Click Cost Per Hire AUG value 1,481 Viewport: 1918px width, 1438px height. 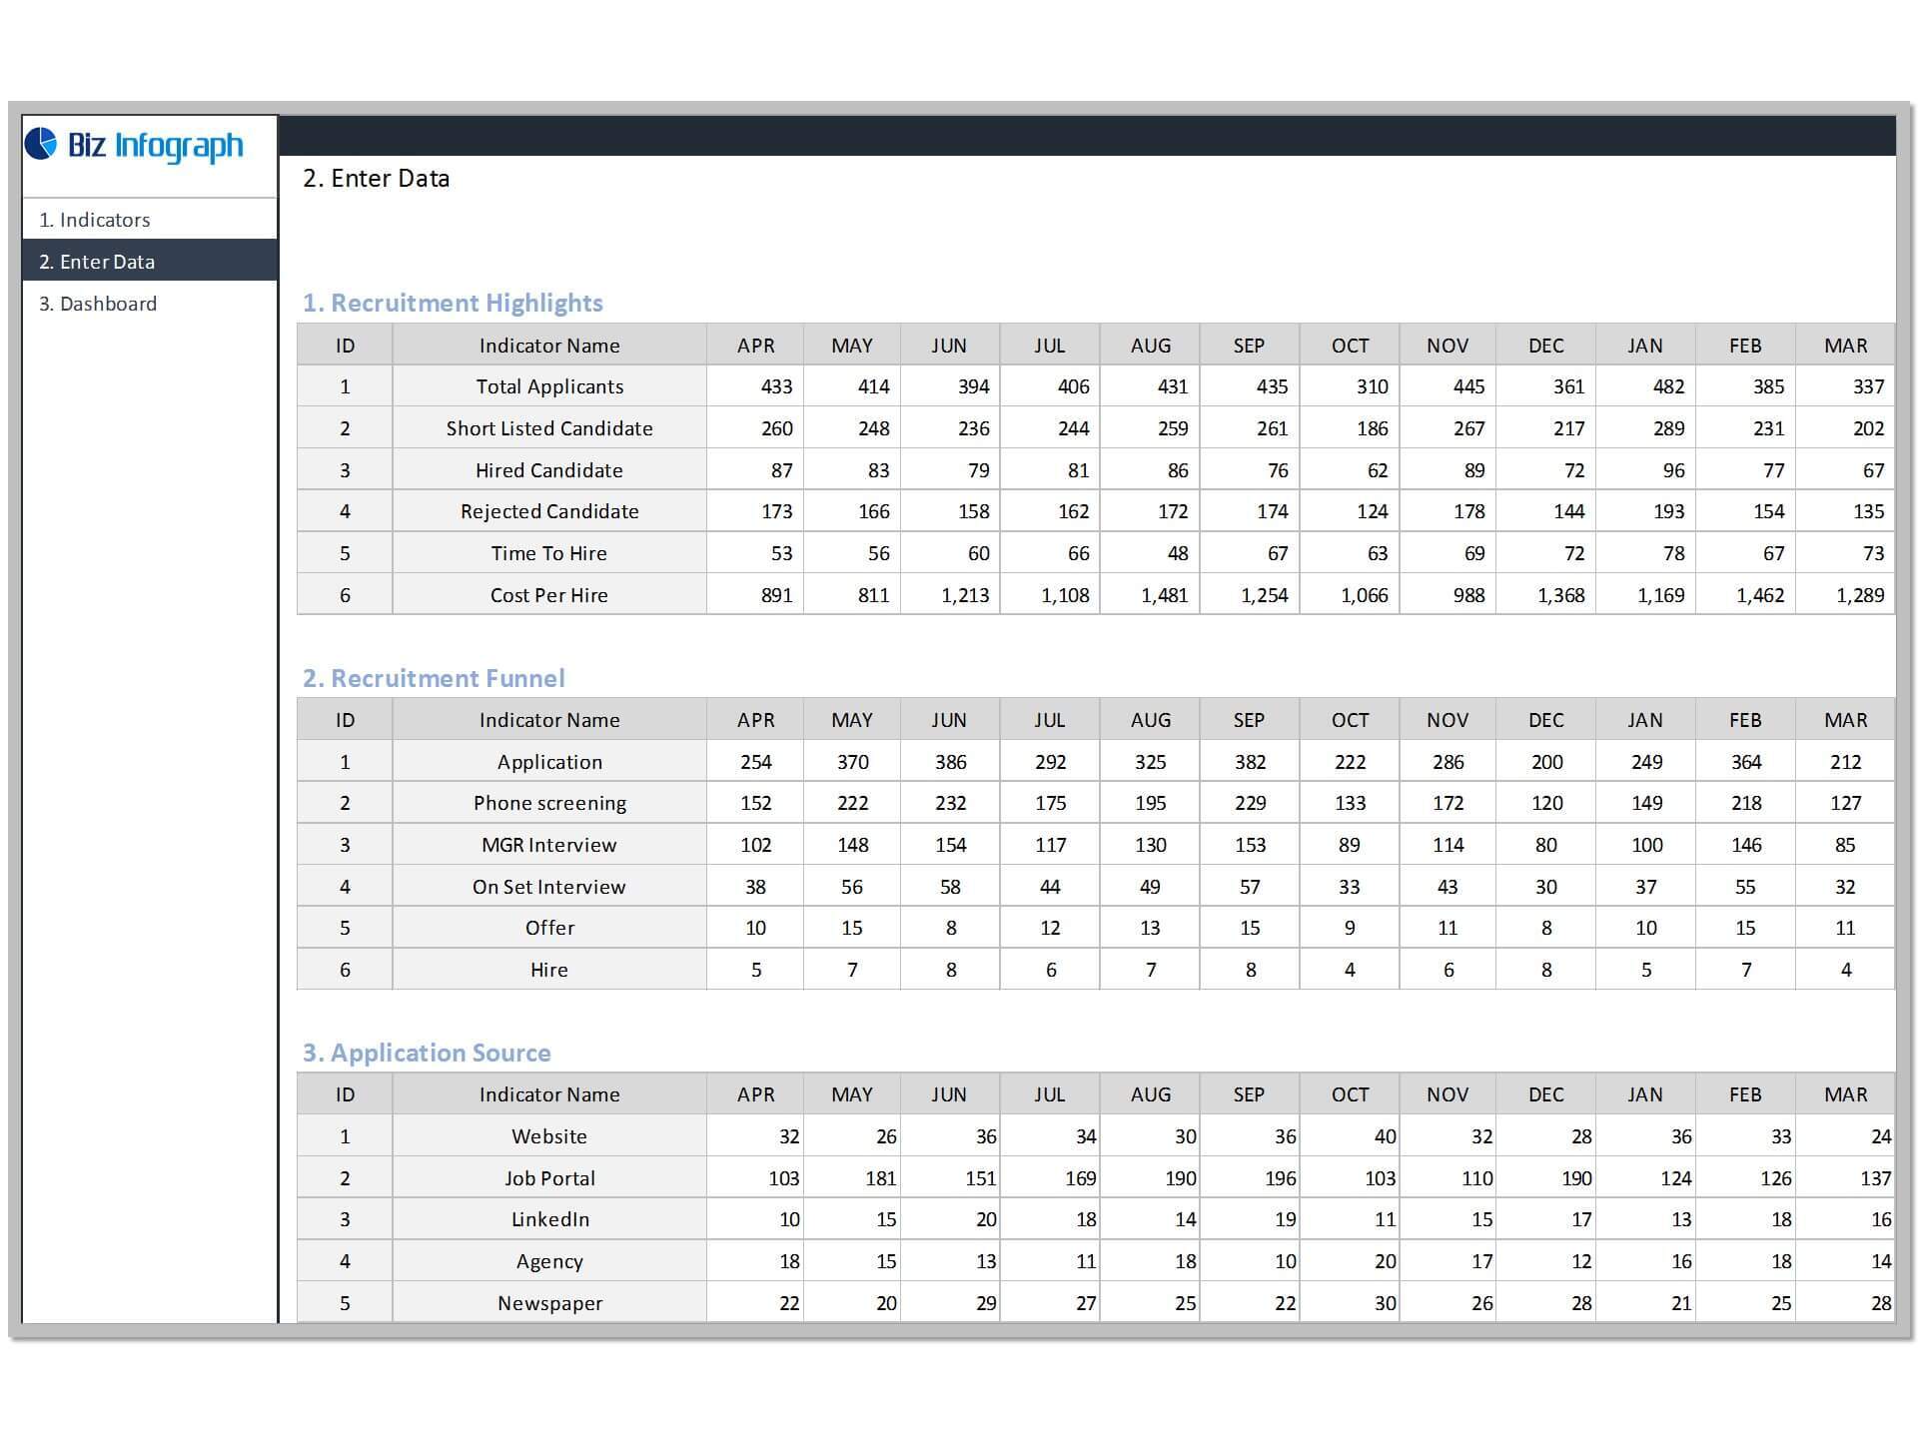click(1150, 595)
